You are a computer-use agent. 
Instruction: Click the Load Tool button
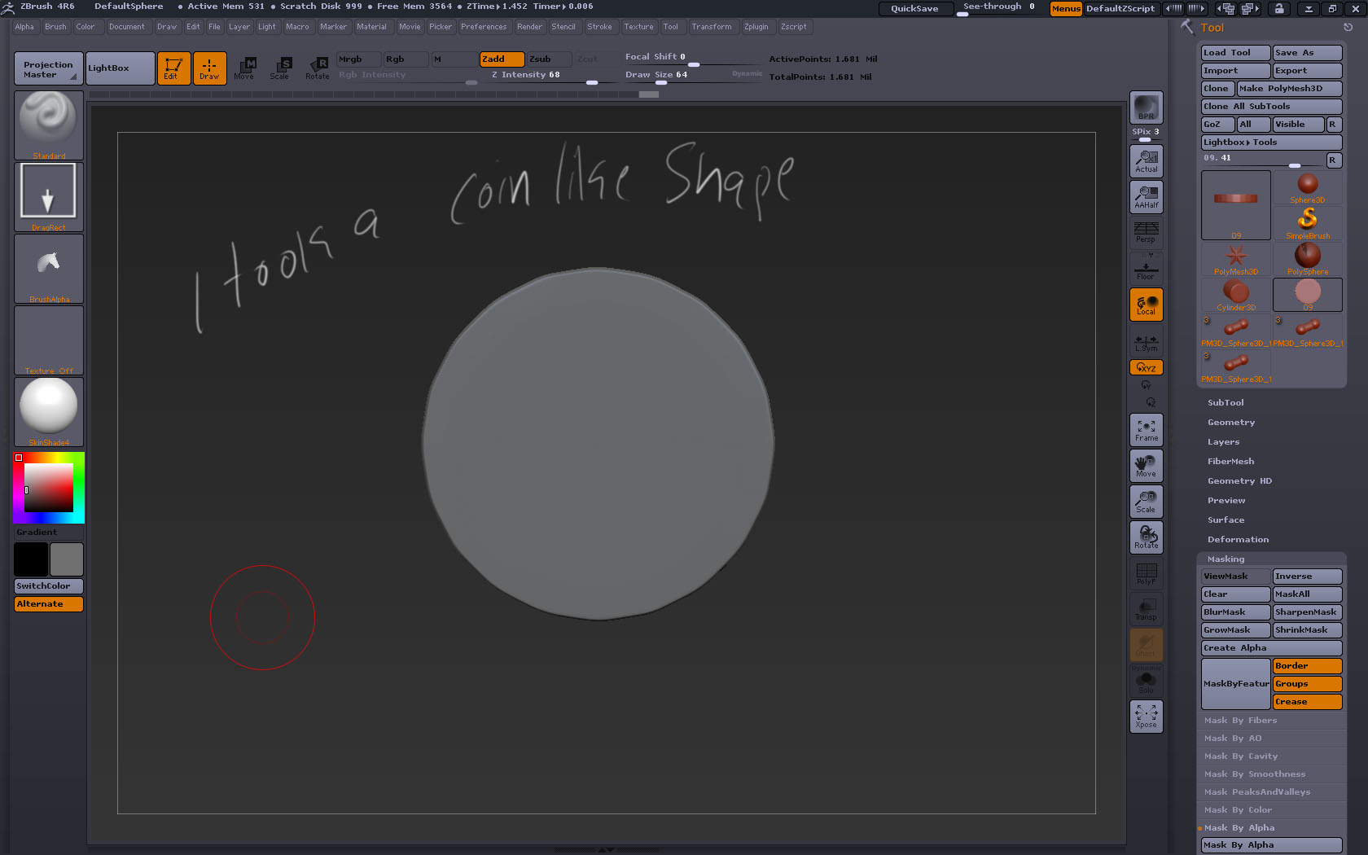point(1235,53)
